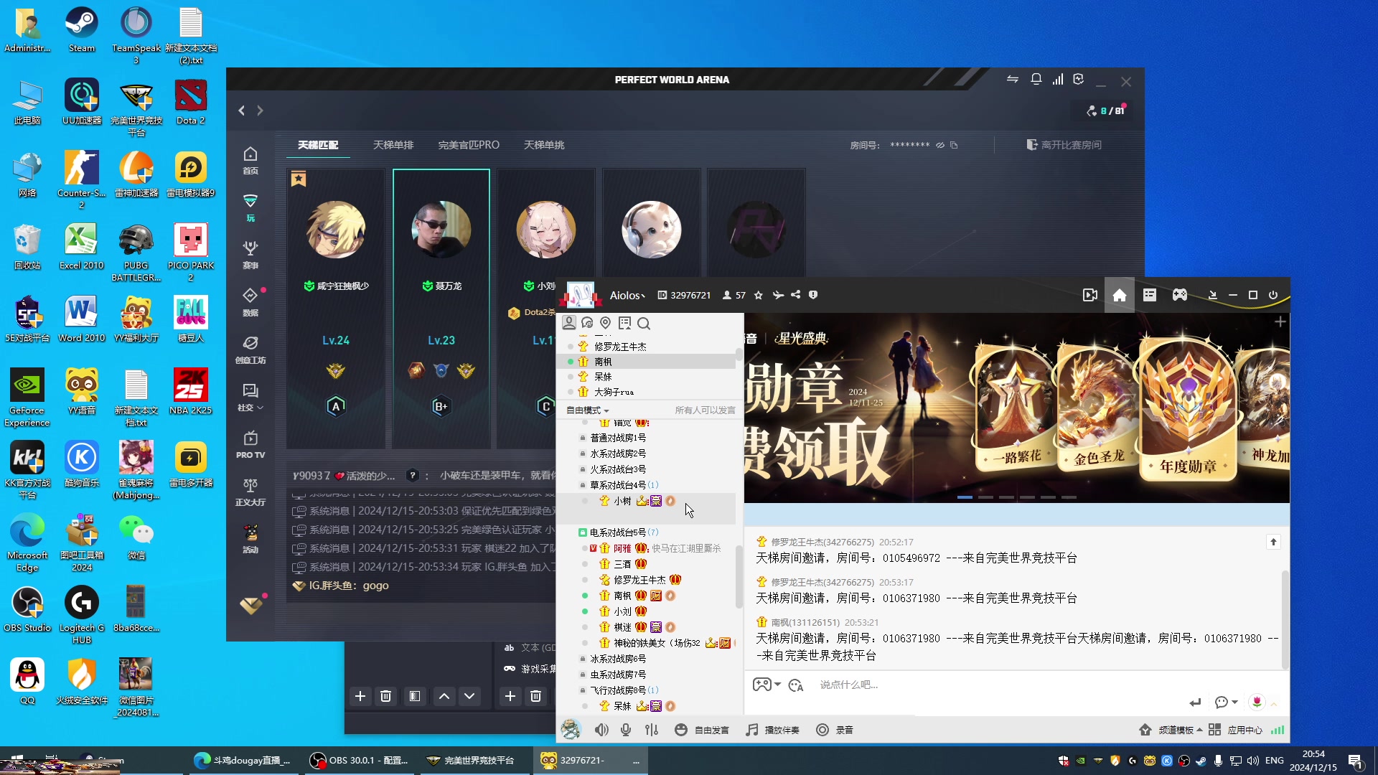Screen dimensions: 1378x775
Task: Switch to the 完美官匹PRO tab
Action: (x=469, y=145)
